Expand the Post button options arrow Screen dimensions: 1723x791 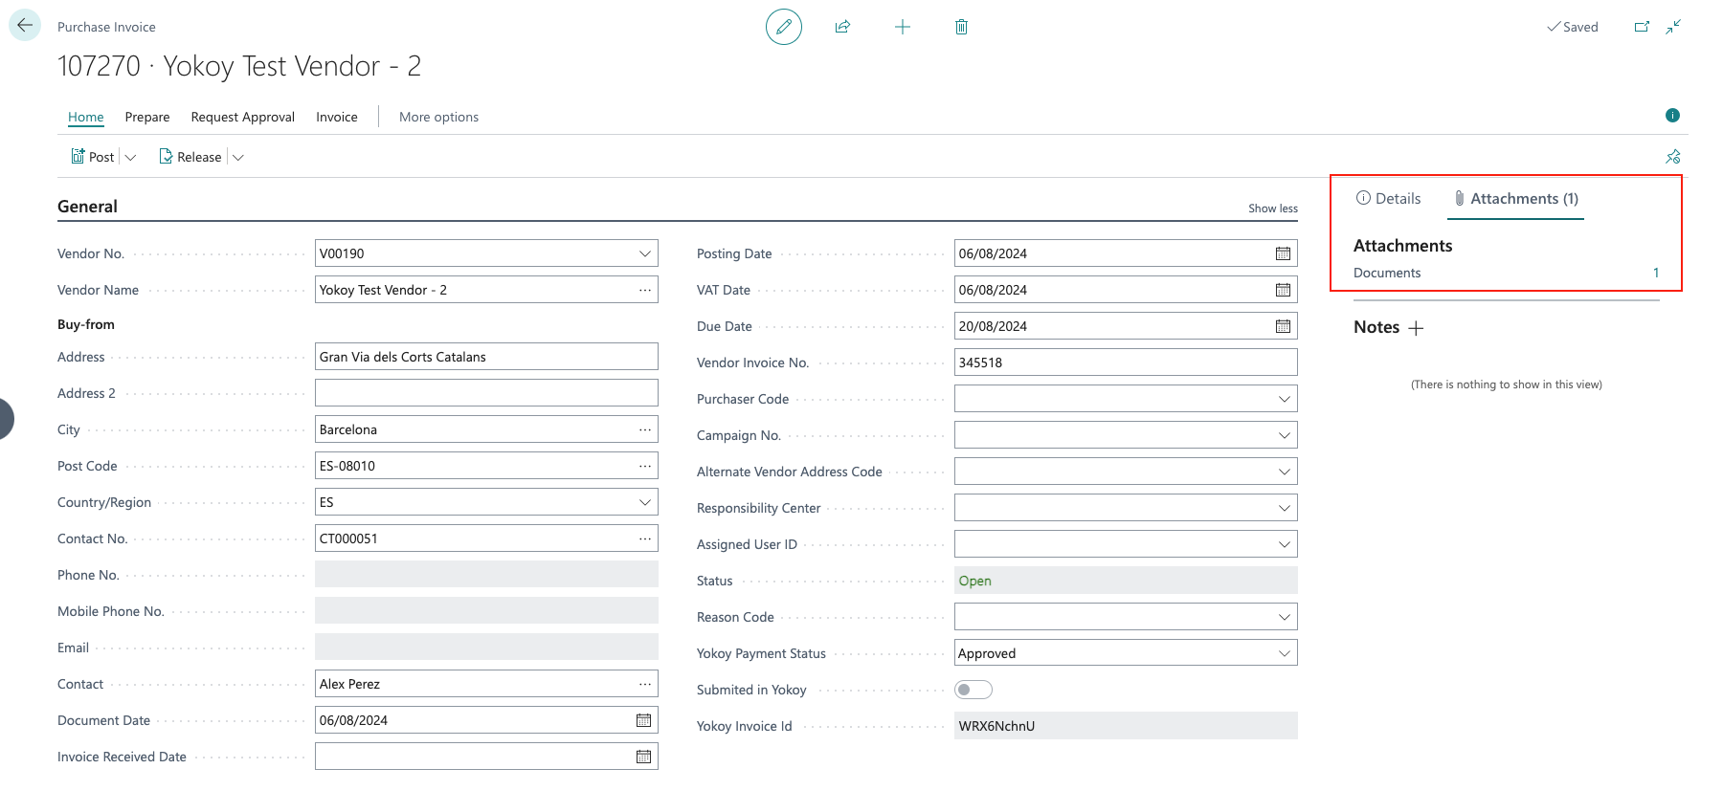pos(131,157)
